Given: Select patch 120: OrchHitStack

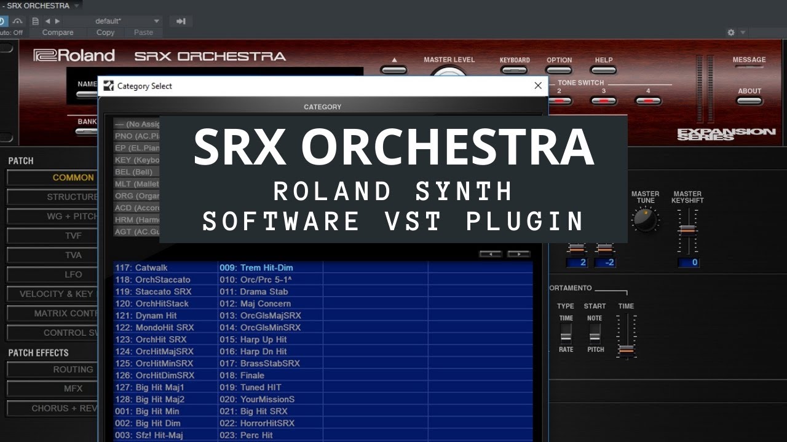Looking at the screenshot, I should click(166, 303).
